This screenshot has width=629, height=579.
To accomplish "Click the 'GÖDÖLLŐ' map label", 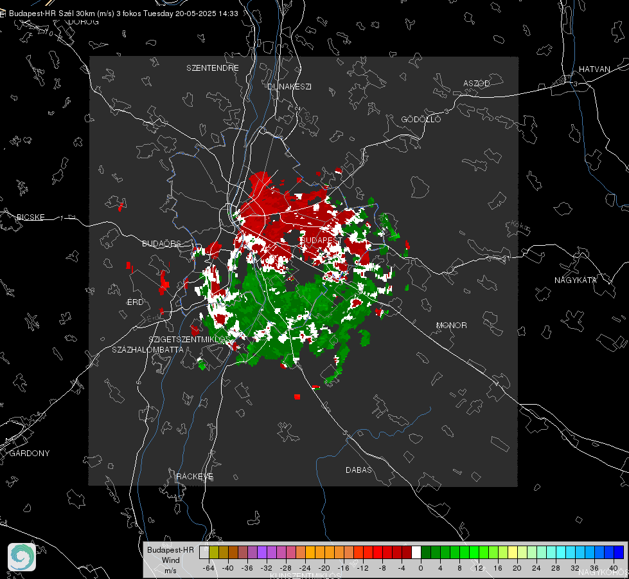I will (x=421, y=119).
